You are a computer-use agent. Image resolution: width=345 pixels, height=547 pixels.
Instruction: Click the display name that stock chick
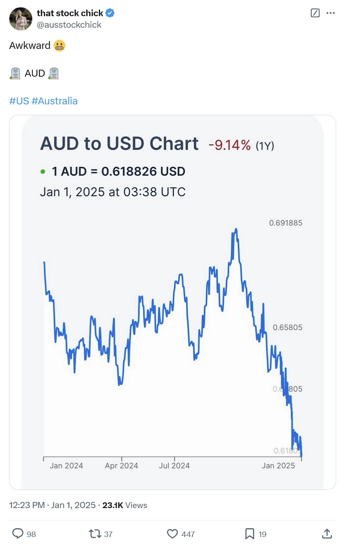[x=70, y=13]
